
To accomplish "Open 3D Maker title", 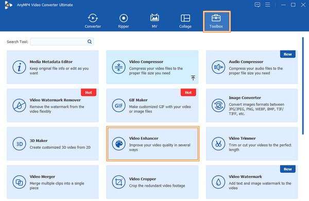I will coord(39,141).
